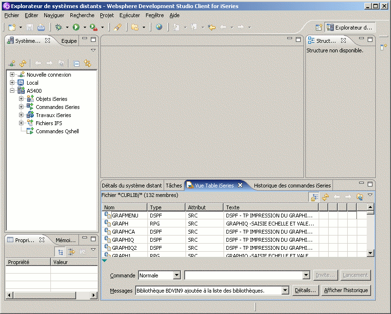Click the Afficher l'historique button
The width and height of the screenshot is (391, 314).
point(346,290)
